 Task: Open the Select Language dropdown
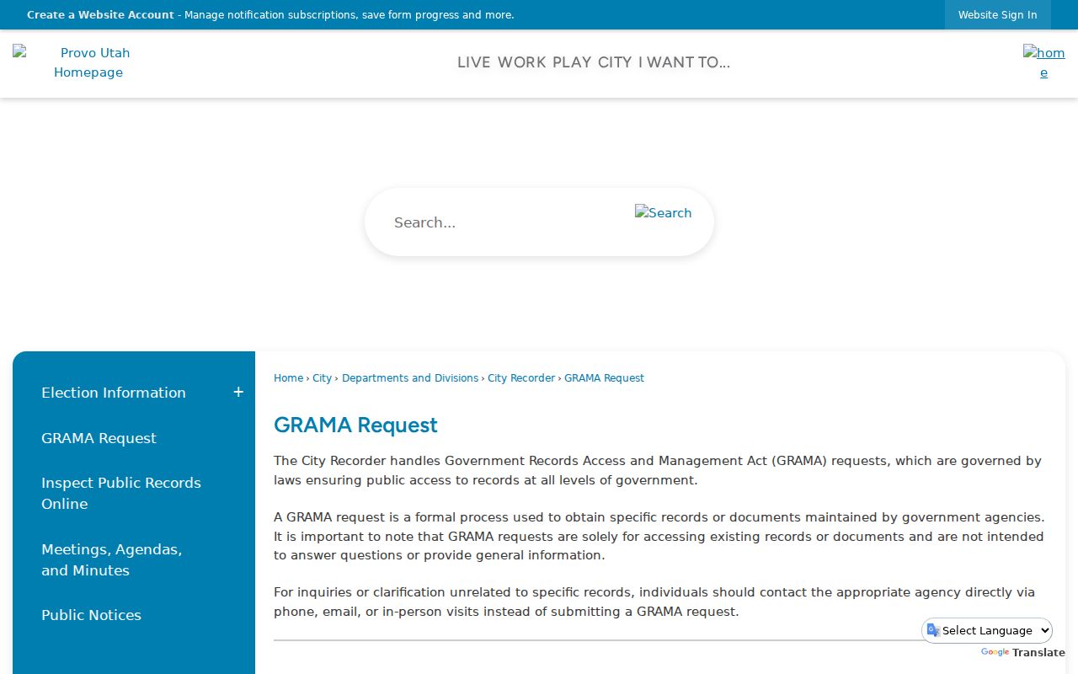click(x=987, y=630)
